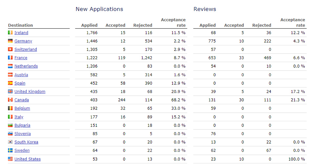Open the Bulgaria destination link
Viewport: 315px width, 165px height.
click(22, 125)
